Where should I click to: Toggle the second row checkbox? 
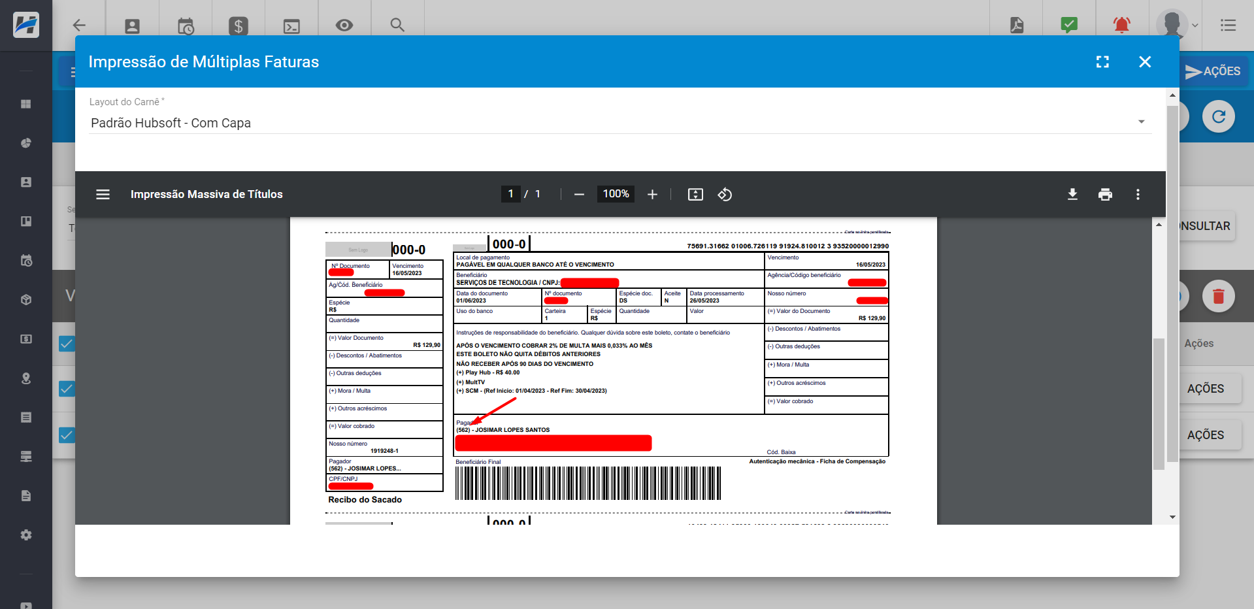67,389
